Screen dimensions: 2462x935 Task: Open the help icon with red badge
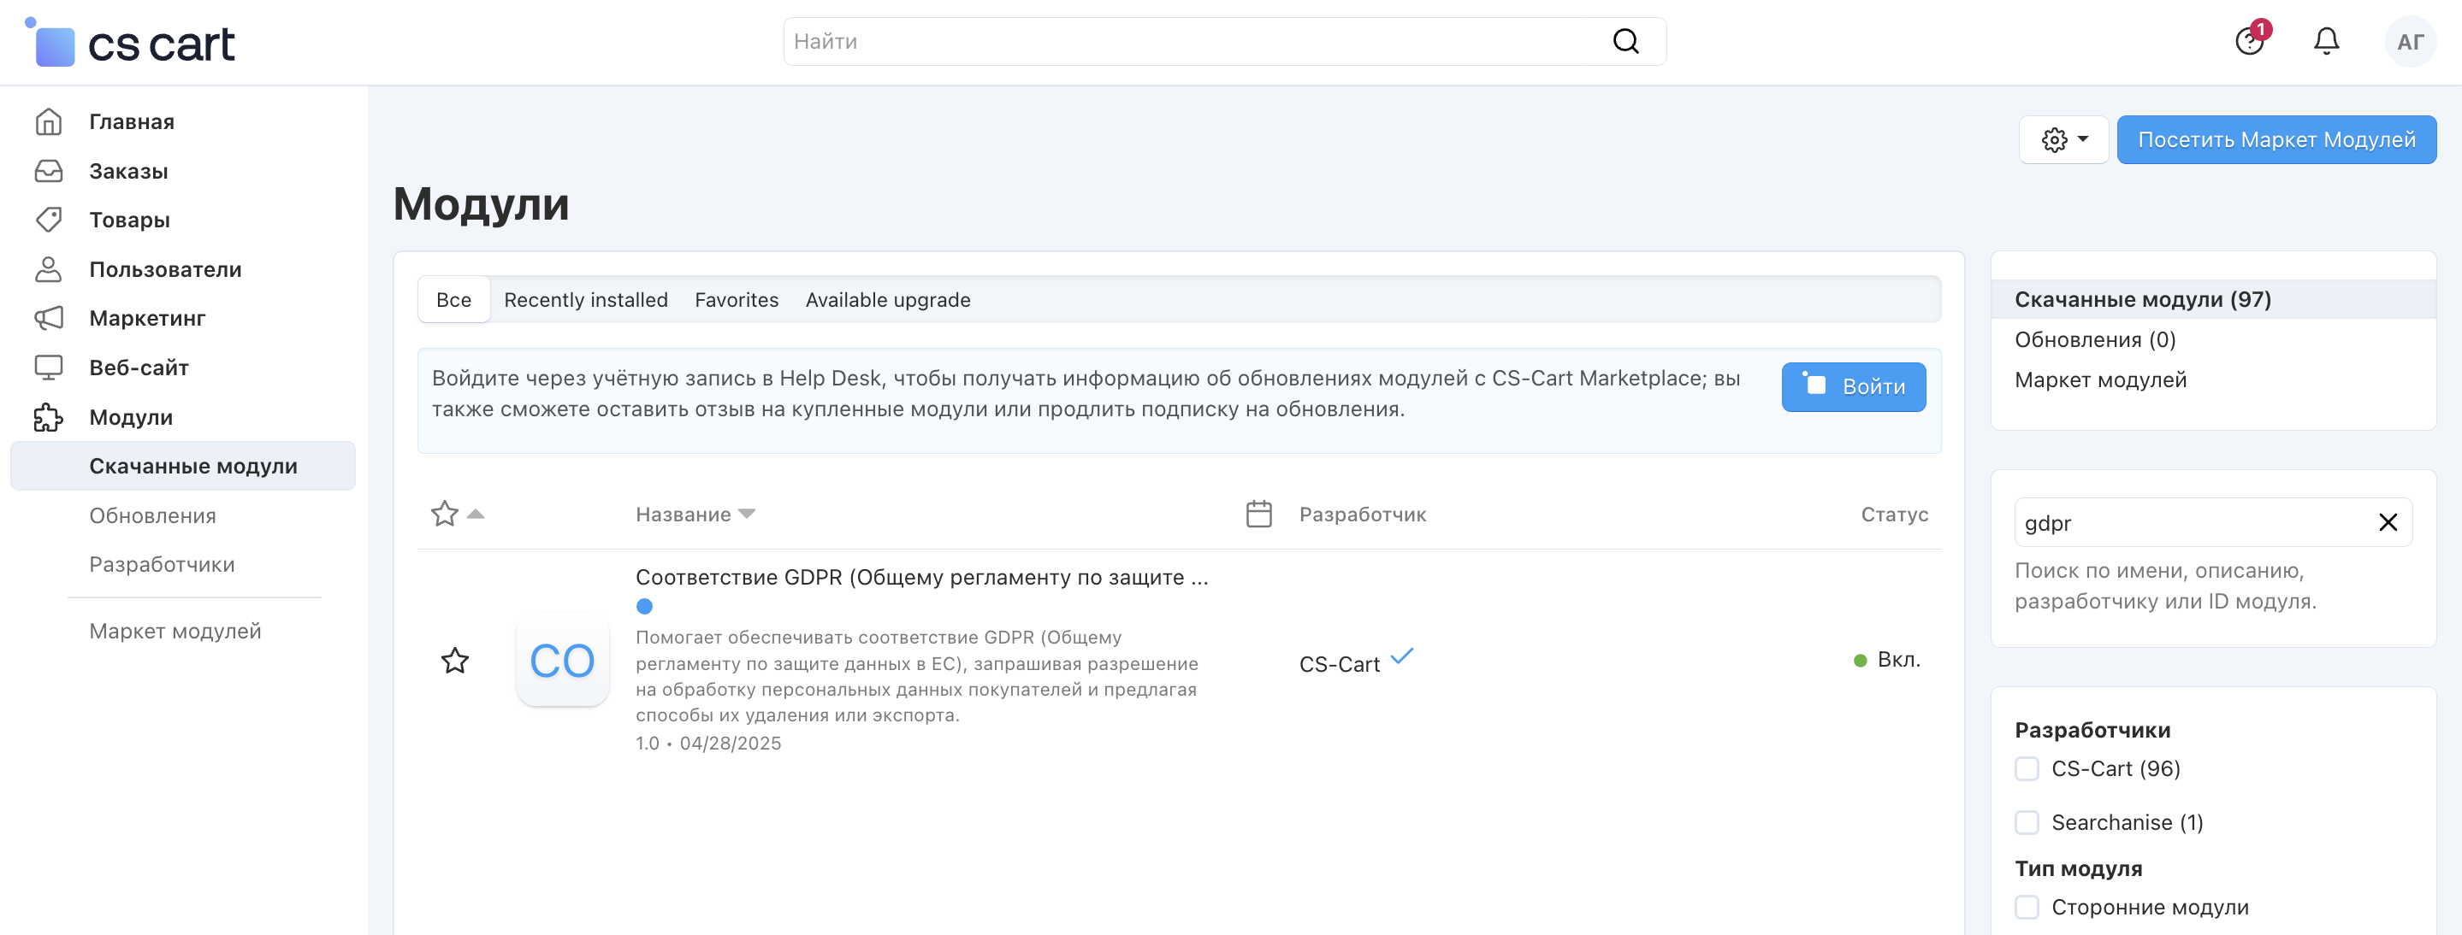(x=2249, y=41)
